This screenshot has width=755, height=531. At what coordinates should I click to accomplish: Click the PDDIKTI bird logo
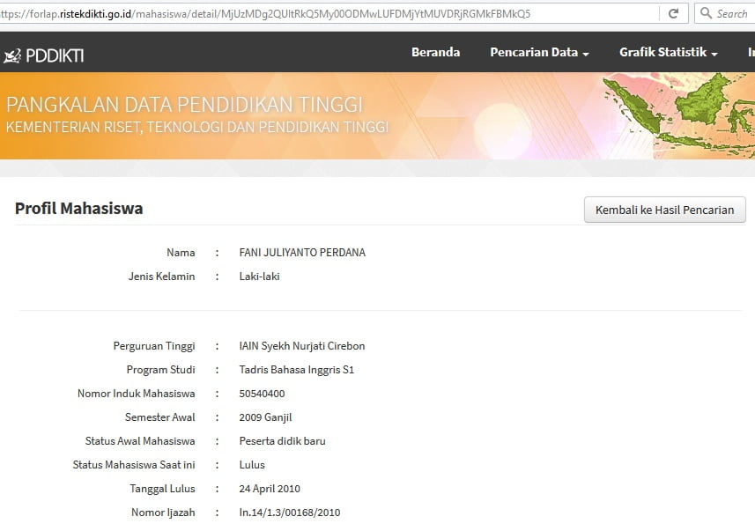point(11,55)
